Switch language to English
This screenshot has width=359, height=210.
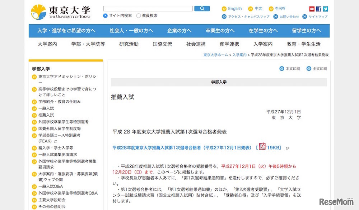click(235, 9)
